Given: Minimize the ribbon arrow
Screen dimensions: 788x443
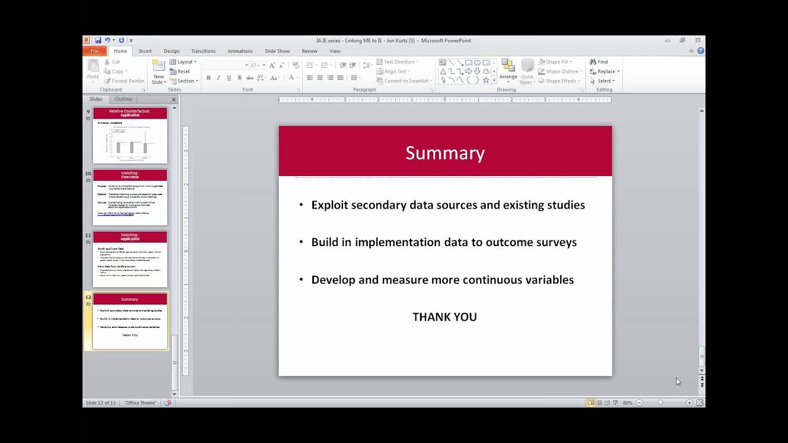Looking at the screenshot, I should [691, 51].
